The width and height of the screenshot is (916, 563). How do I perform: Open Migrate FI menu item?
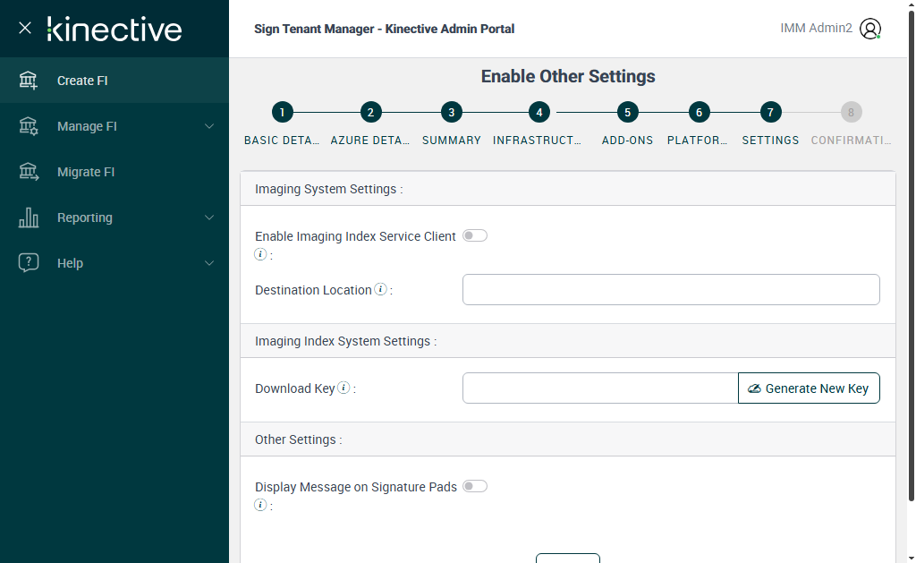click(x=114, y=171)
